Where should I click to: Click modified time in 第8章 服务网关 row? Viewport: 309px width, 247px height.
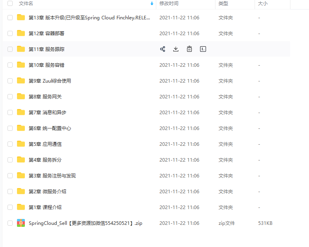179,97
